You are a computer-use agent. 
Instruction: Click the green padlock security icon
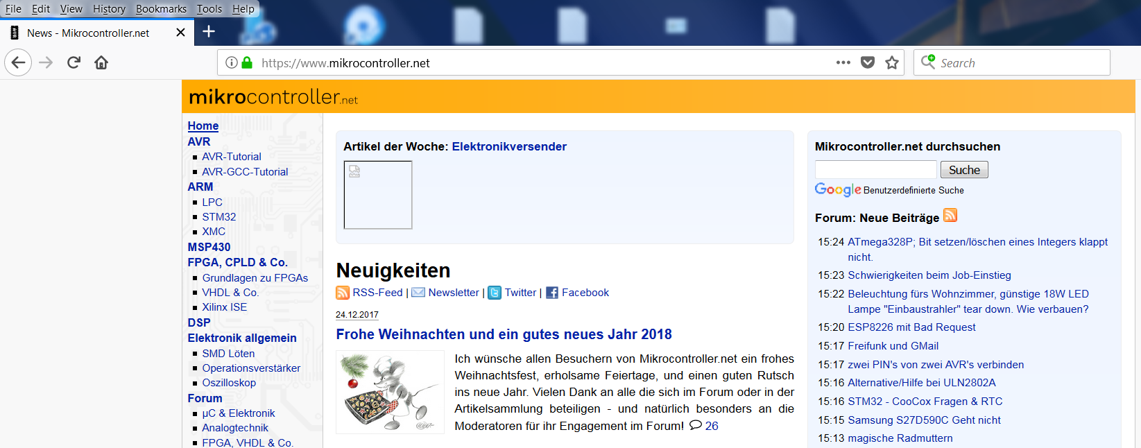click(x=247, y=62)
